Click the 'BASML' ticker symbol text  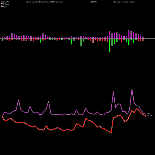coord(94,2)
